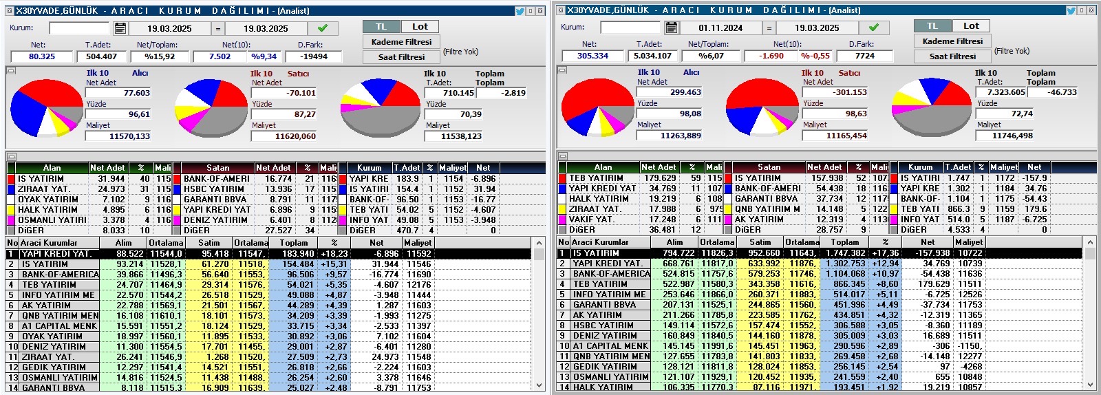Collapse the summary table section in the left window
This screenshot has height=395, width=1101.
(x=11, y=156)
